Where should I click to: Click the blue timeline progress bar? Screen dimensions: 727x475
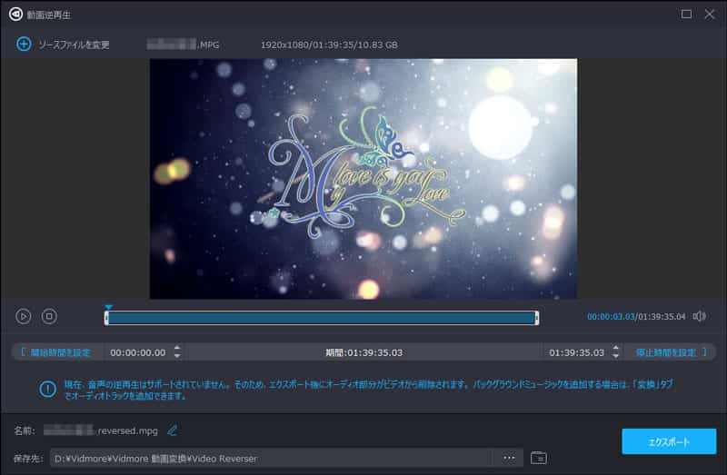click(x=322, y=318)
